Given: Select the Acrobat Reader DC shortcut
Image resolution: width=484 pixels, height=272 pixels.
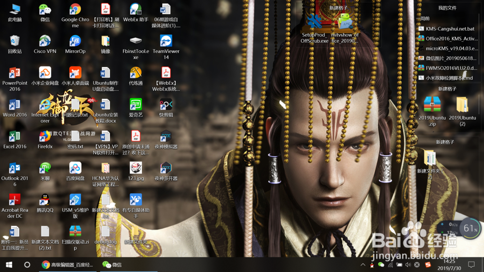Looking at the screenshot, I should pyautogui.click(x=15, y=207).
